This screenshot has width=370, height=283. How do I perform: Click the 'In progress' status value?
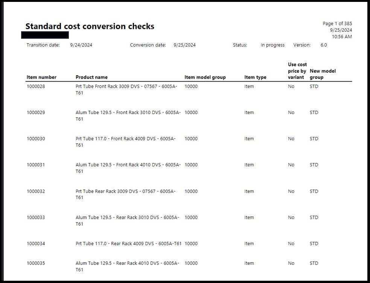[x=273, y=45]
